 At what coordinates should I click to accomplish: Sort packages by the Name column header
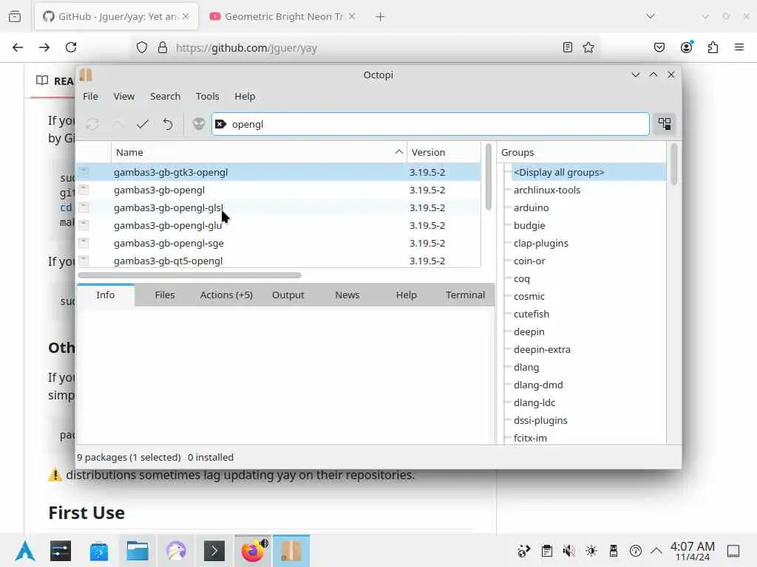259,152
